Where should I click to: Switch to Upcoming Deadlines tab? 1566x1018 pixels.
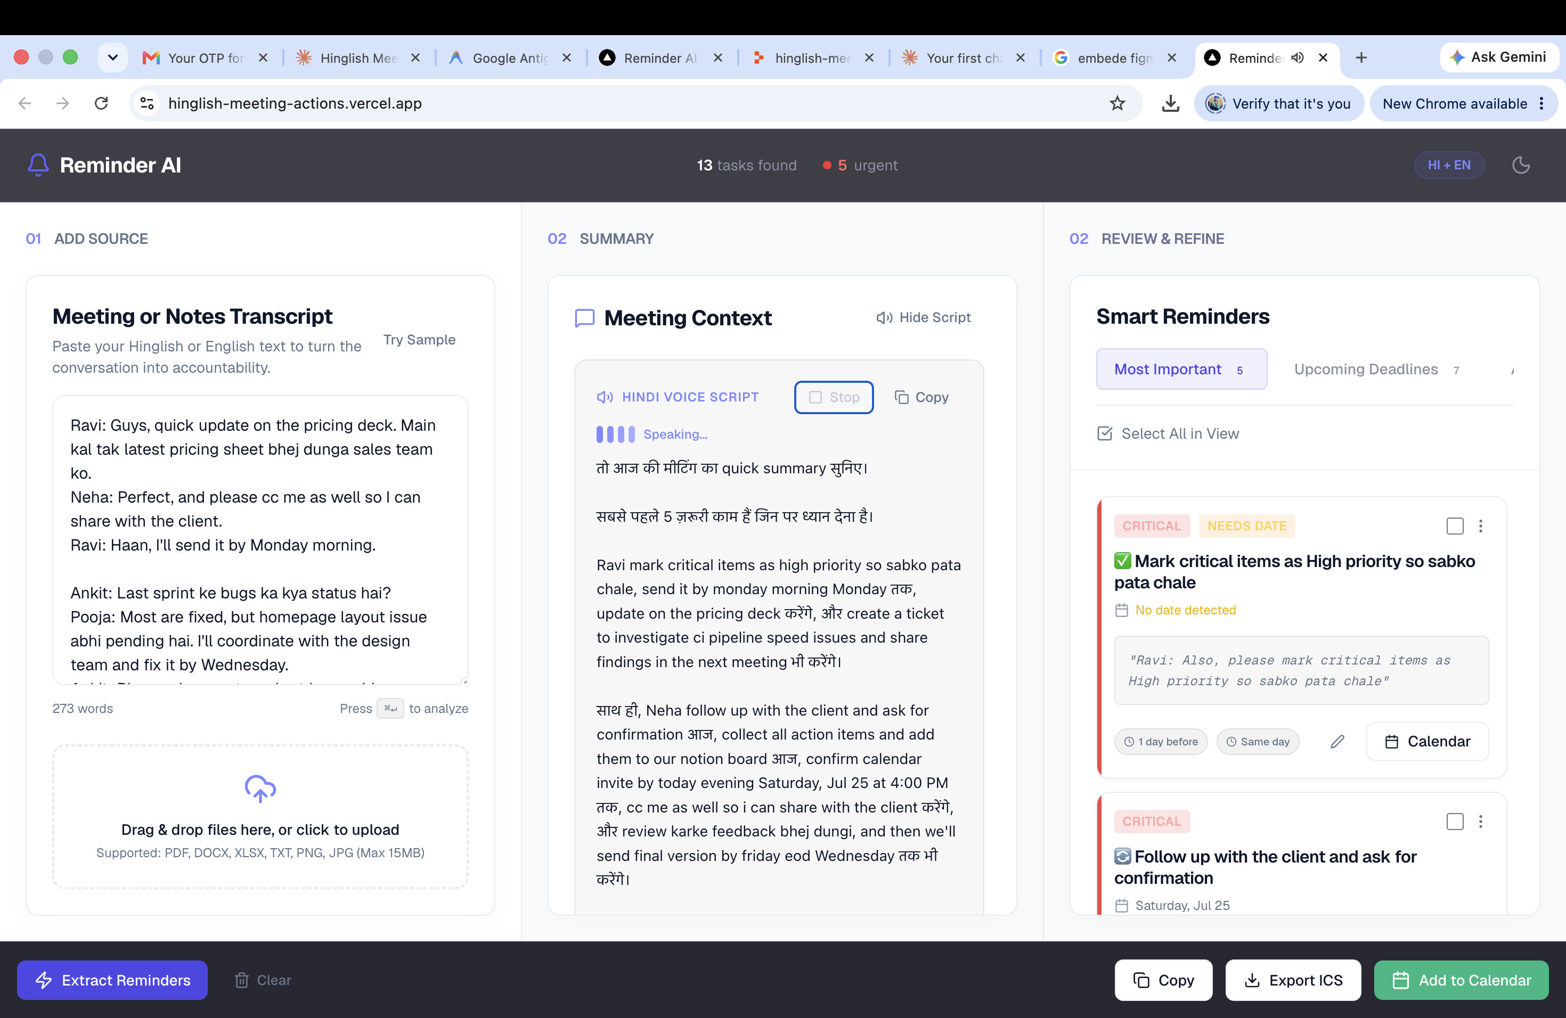point(1376,370)
